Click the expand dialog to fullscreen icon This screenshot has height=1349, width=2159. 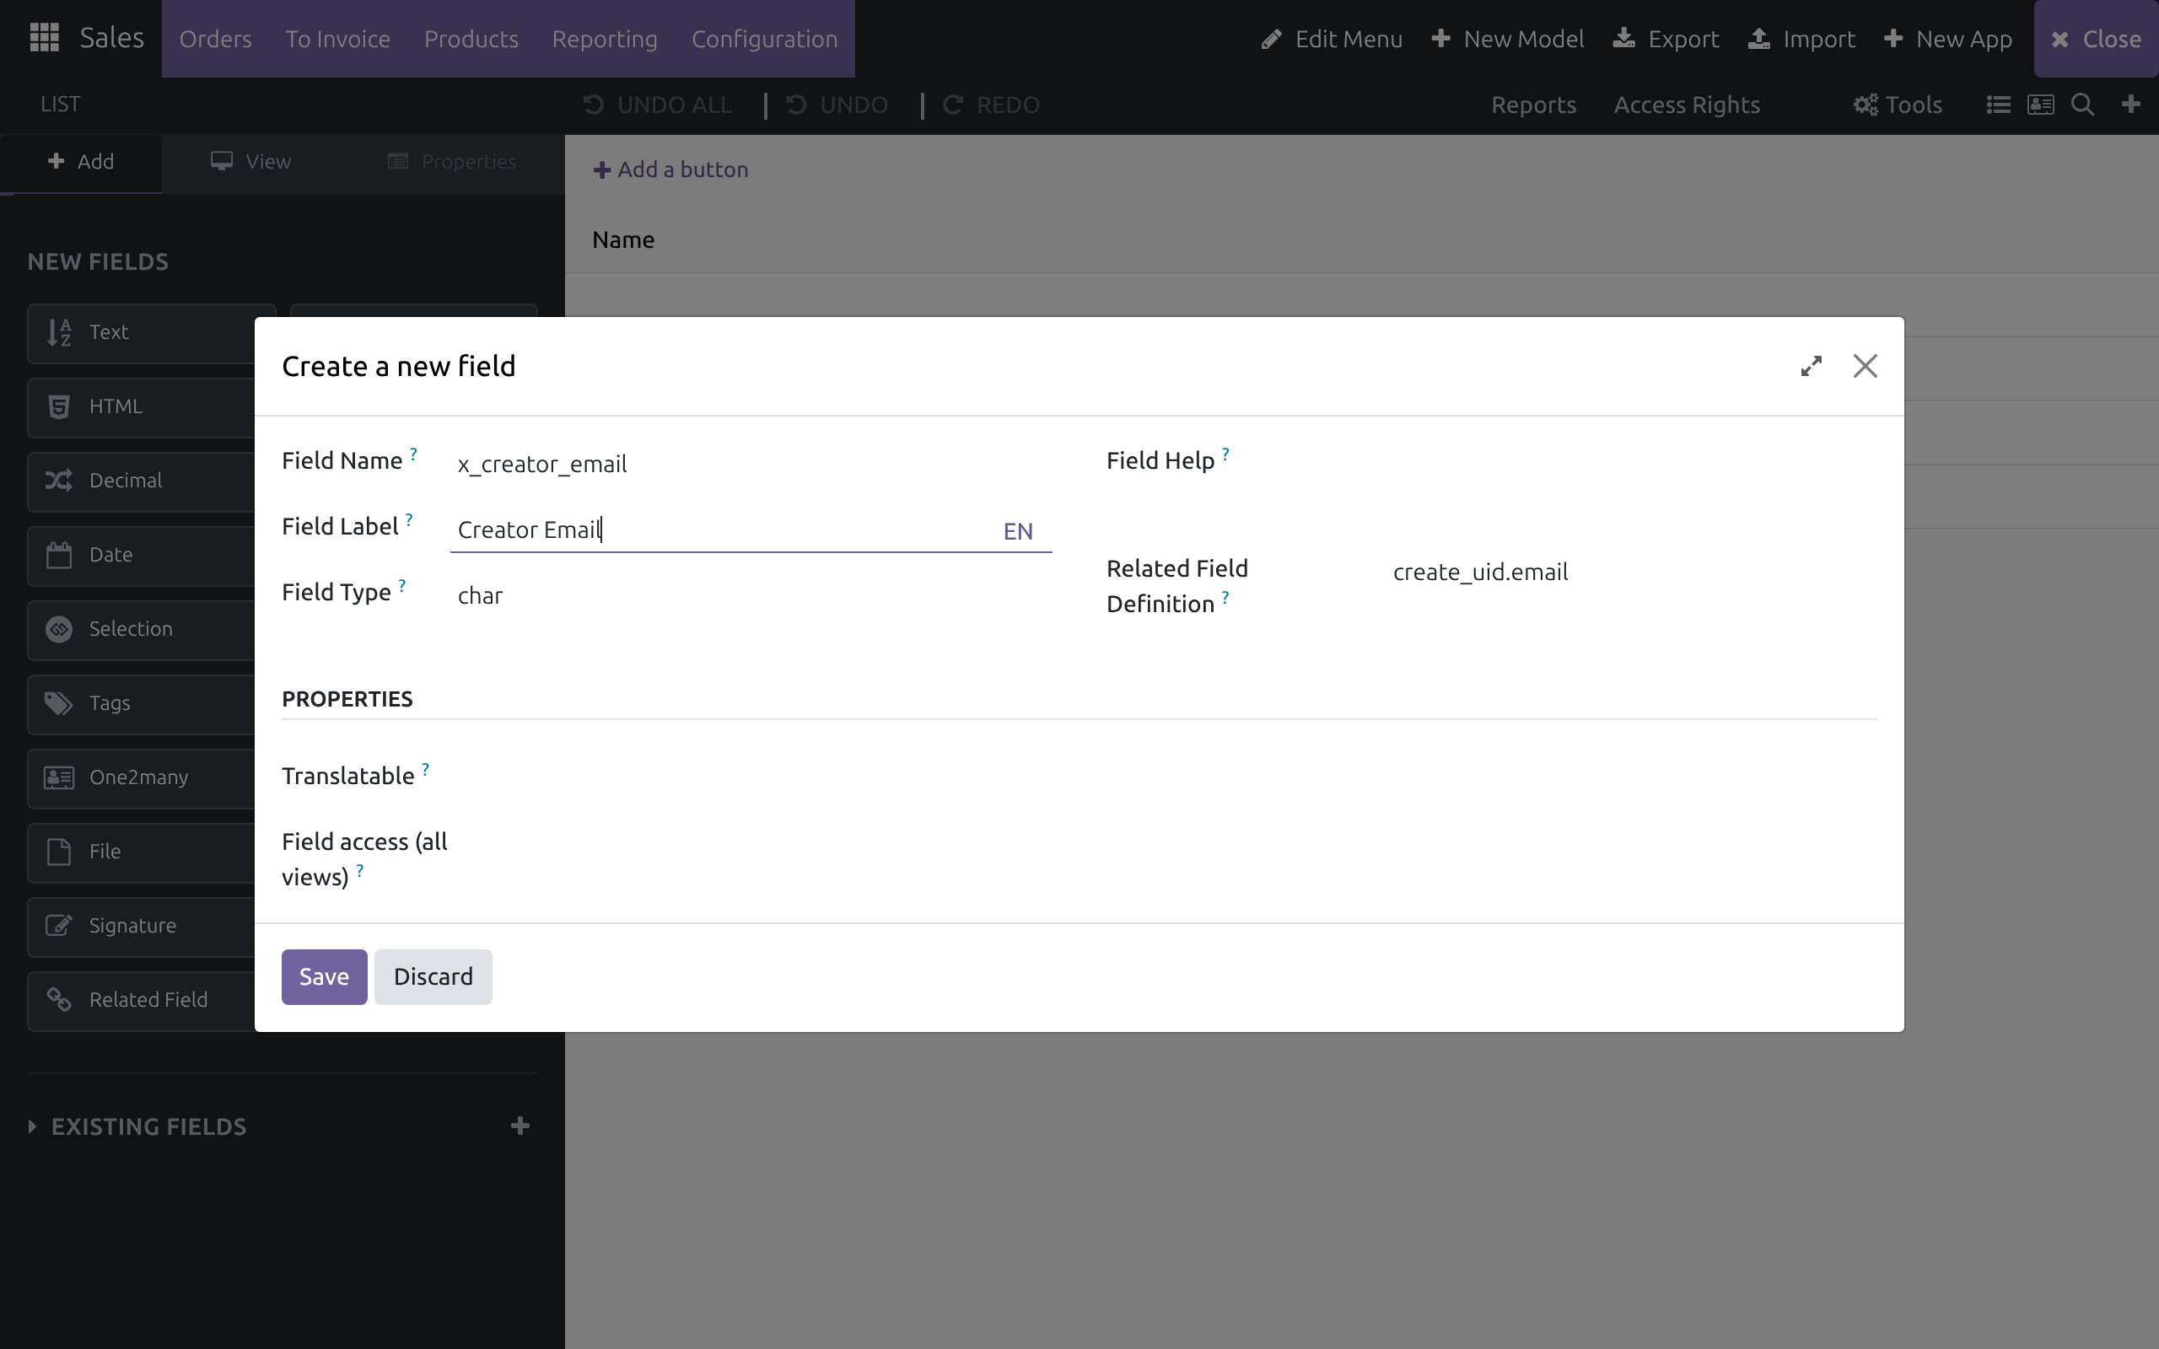tap(1811, 366)
